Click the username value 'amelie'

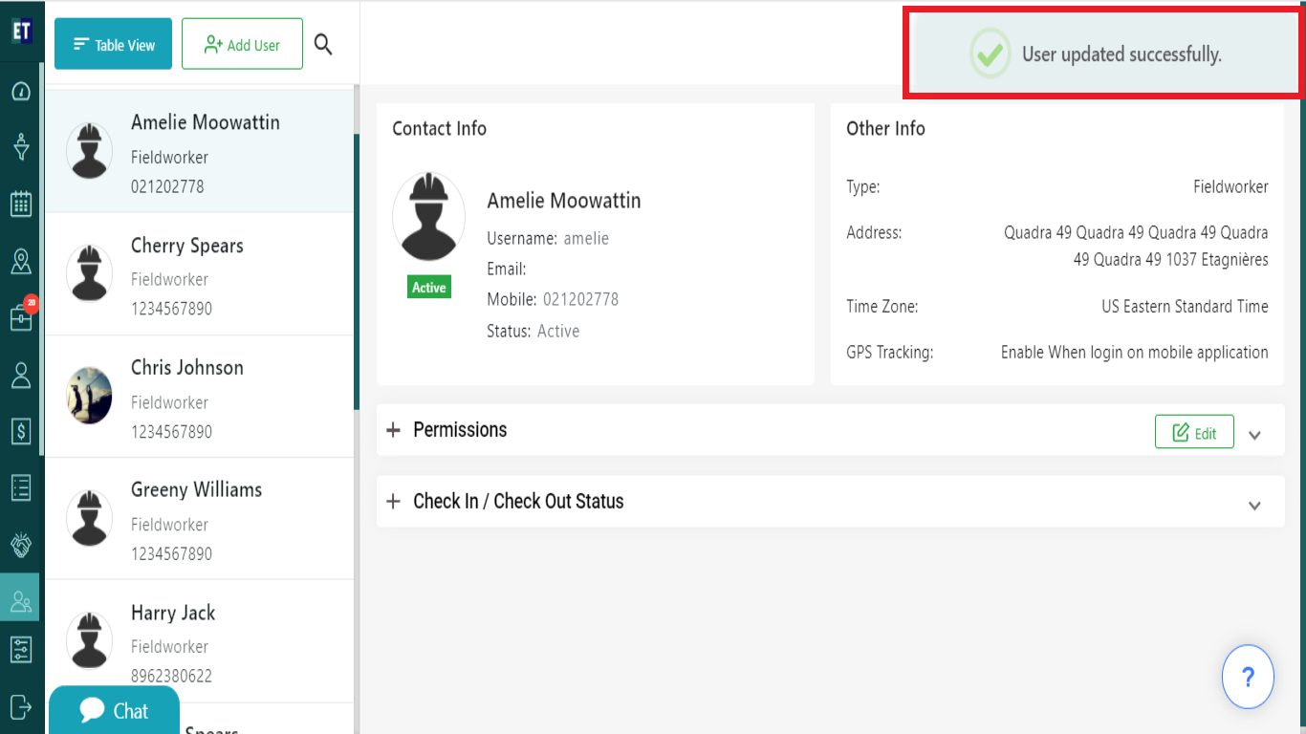586,238
